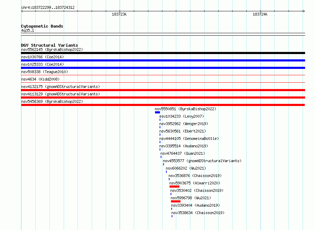Click the blue bar under nsv1030766

(163, 60)
